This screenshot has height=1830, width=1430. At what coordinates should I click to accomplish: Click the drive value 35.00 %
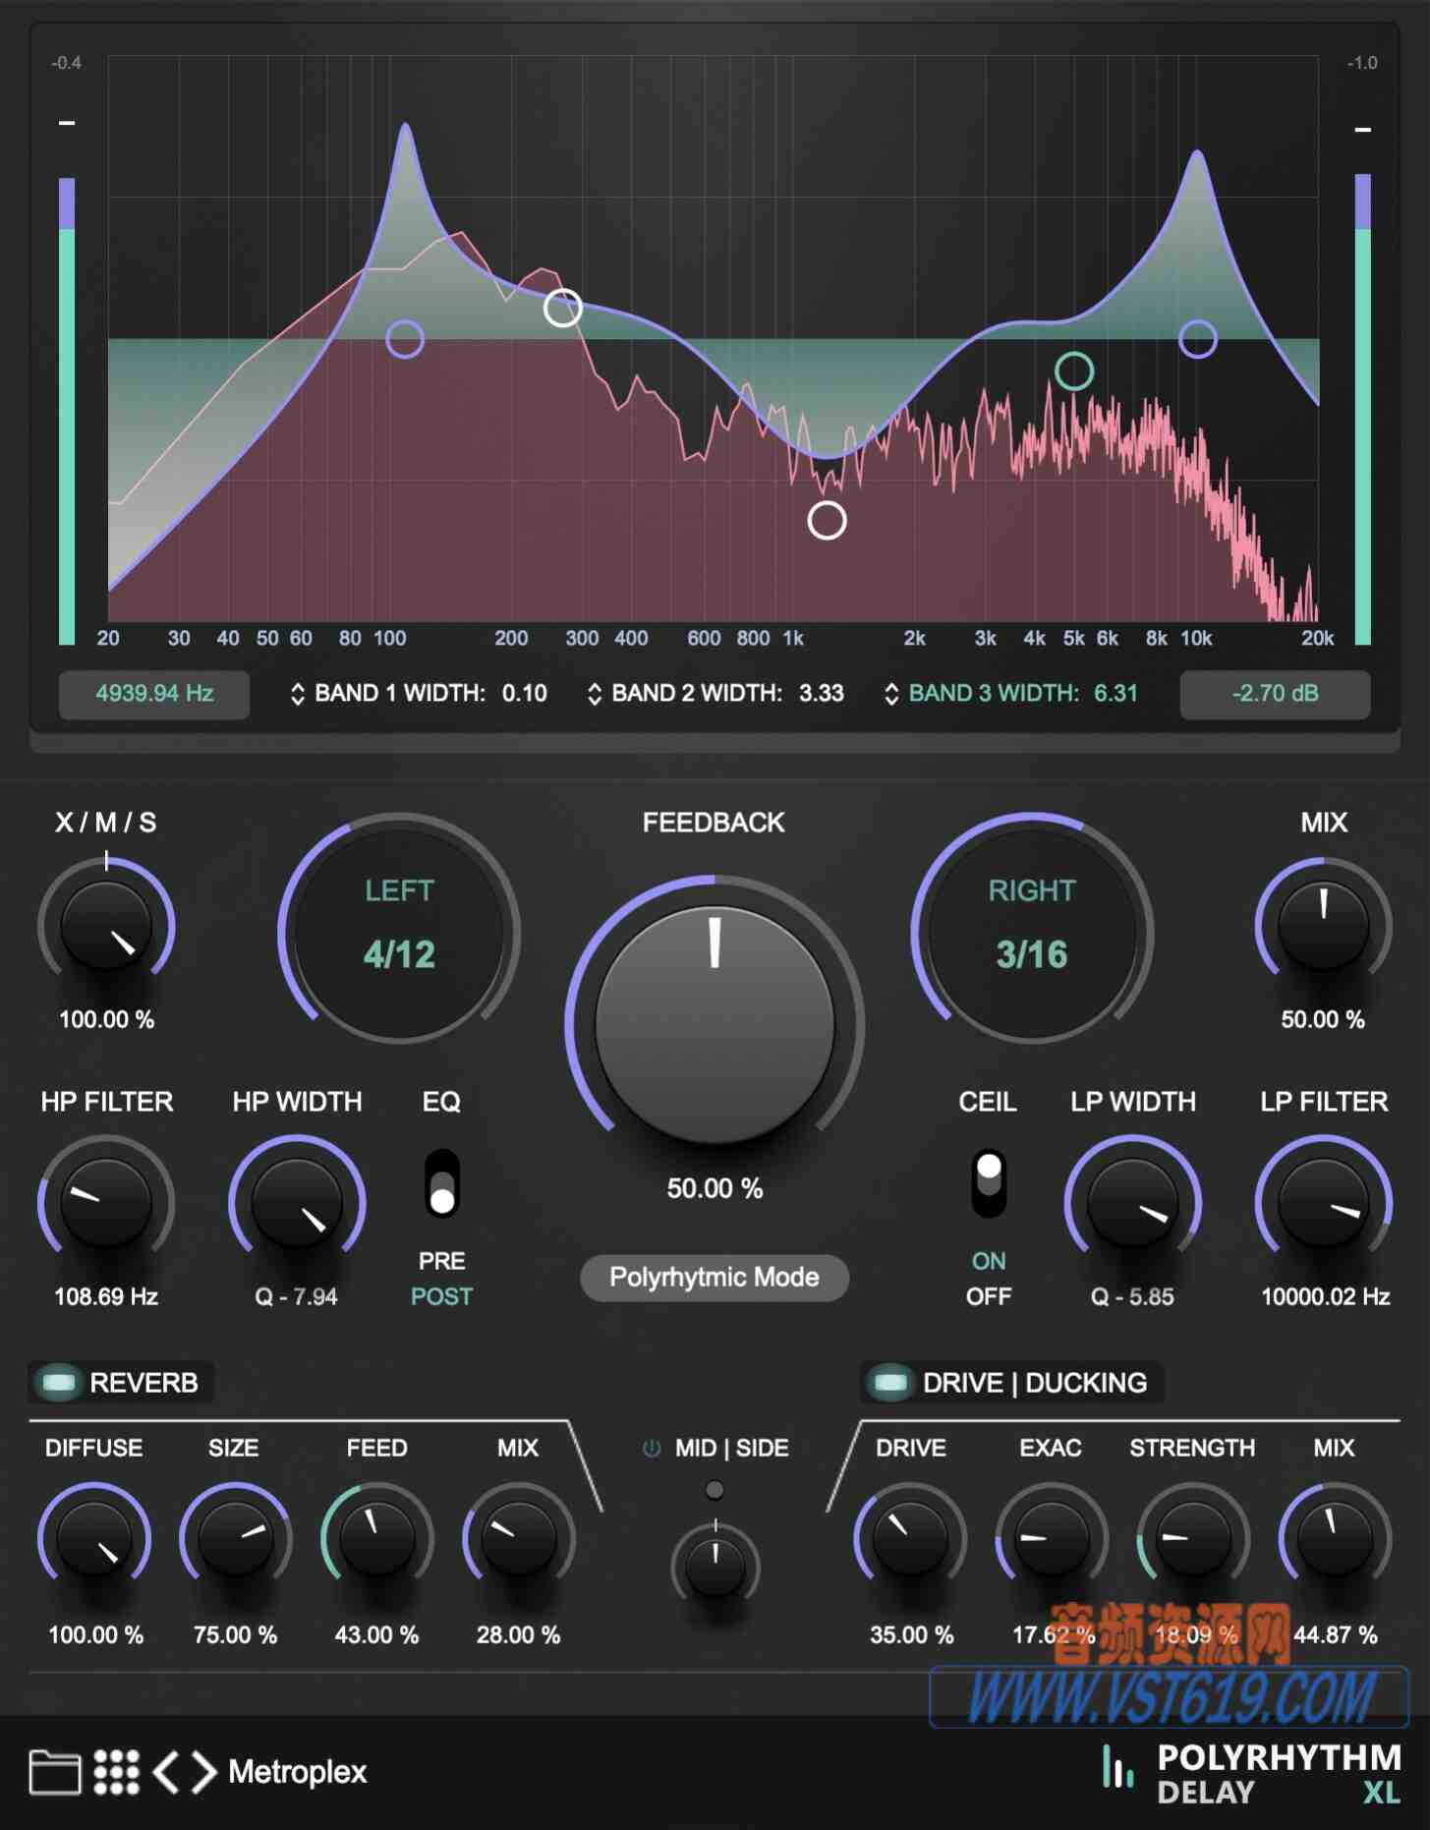[911, 1635]
